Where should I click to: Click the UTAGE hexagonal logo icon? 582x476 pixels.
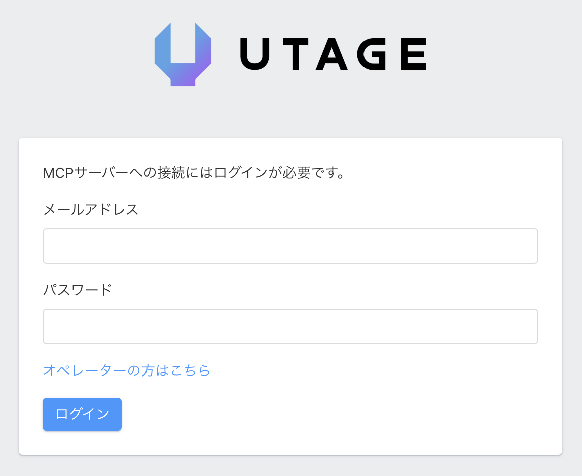pyautogui.click(x=183, y=54)
